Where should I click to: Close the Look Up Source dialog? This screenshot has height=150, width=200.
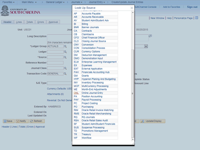click(x=132, y=8)
